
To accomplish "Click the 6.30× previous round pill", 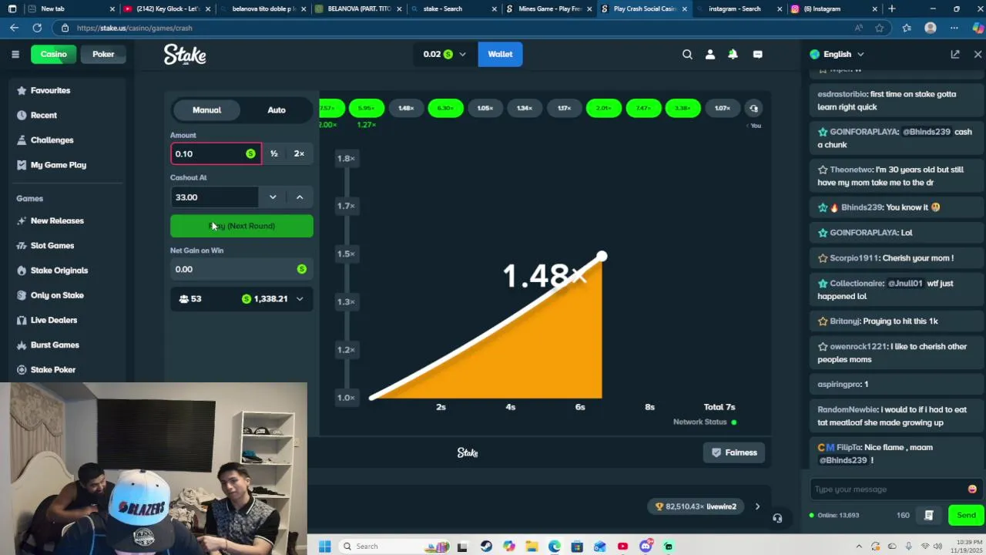I will click(x=445, y=109).
